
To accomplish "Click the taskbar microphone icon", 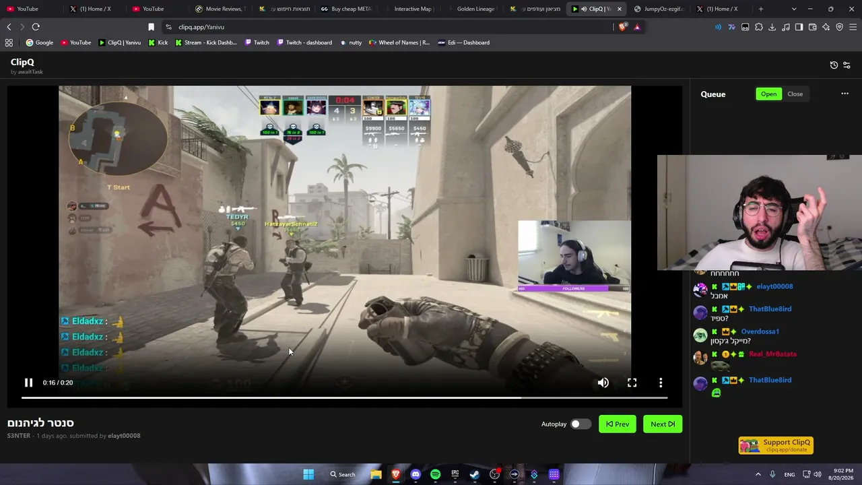I will tap(772, 474).
